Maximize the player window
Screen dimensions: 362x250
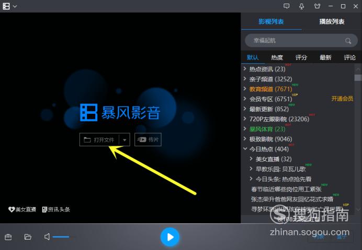coord(343,6)
